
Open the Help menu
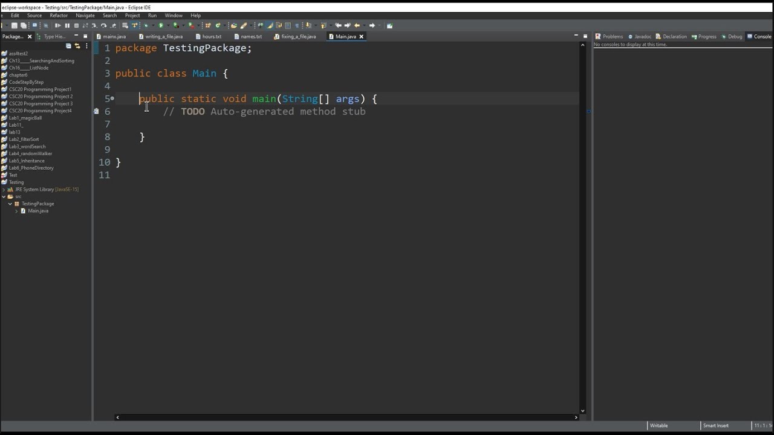(x=196, y=16)
